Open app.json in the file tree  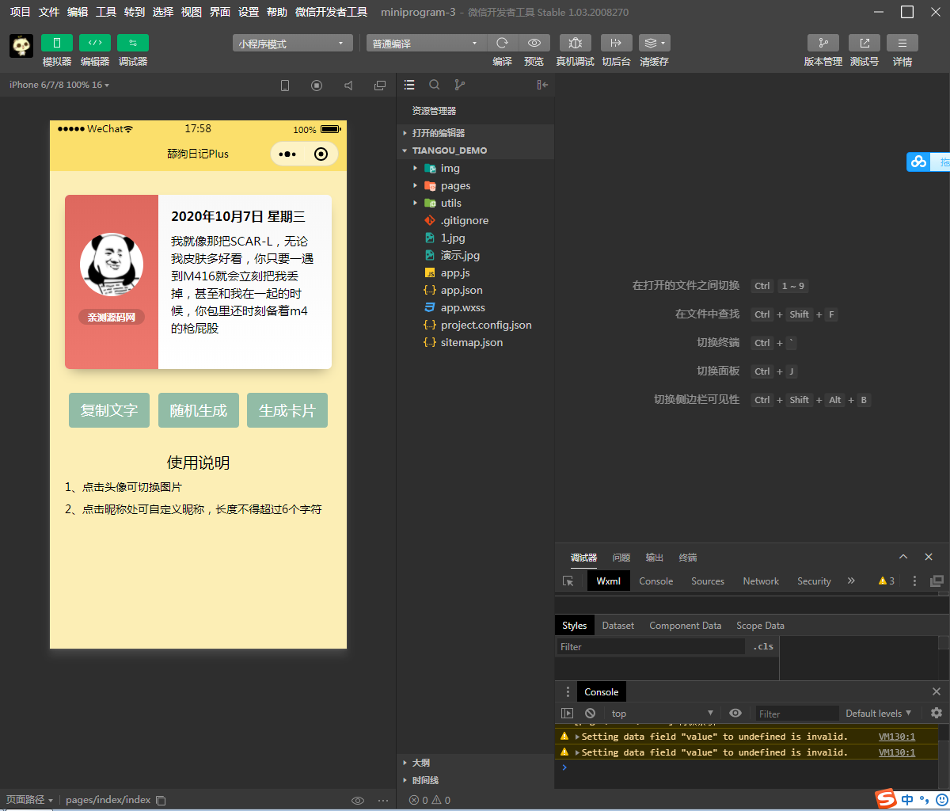click(x=475, y=290)
